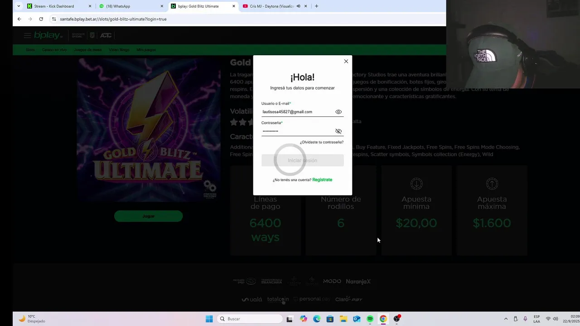Screen dimensions: 580x326
Task: Open the Mini juegos menu
Action: 146,50
